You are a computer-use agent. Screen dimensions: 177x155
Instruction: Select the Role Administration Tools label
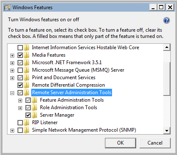[68, 107]
